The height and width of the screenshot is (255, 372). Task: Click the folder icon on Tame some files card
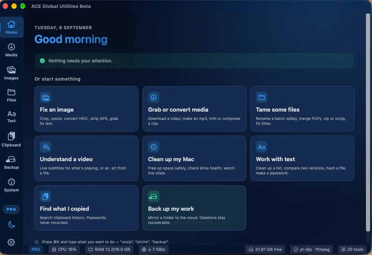coord(262,97)
